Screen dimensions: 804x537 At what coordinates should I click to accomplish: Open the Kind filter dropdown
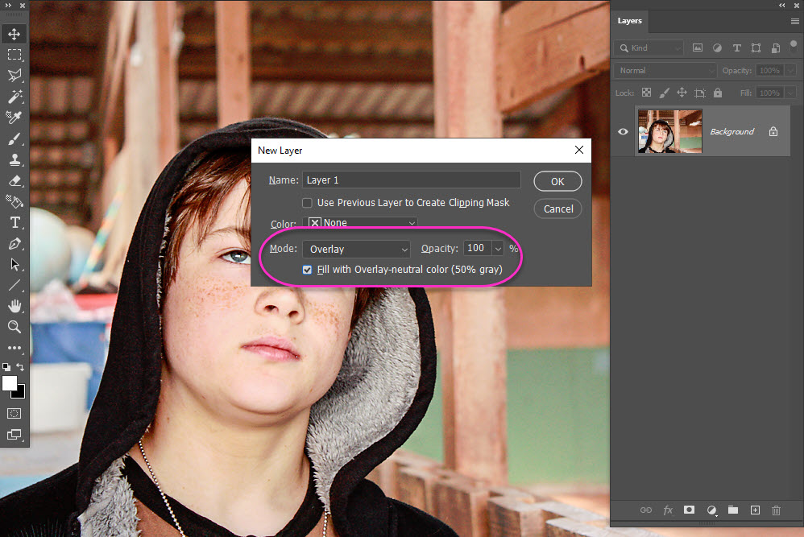(649, 48)
